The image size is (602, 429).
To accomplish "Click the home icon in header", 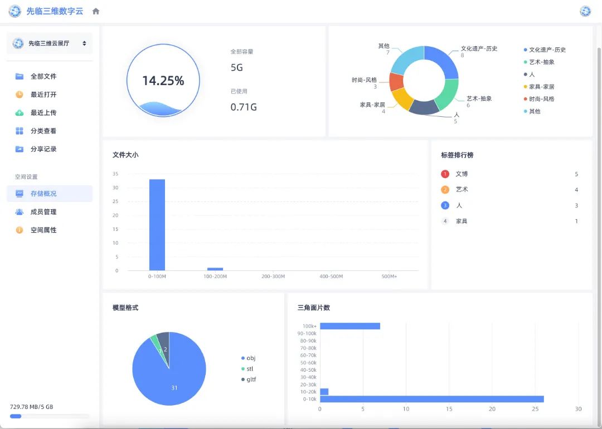I will (96, 11).
